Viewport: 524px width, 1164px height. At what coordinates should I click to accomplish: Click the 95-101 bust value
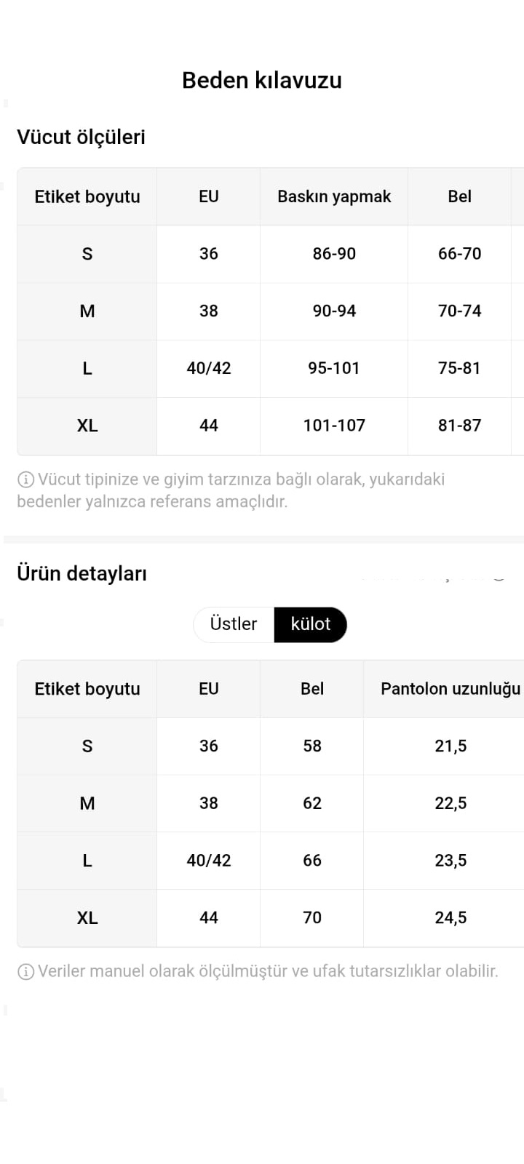334,368
